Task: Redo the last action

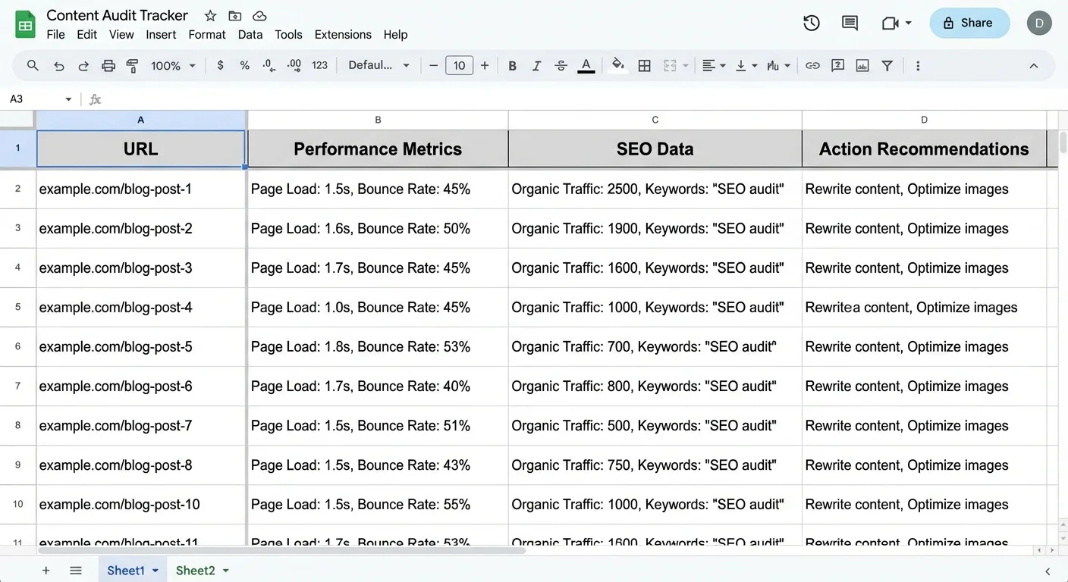Action: (83, 66)
